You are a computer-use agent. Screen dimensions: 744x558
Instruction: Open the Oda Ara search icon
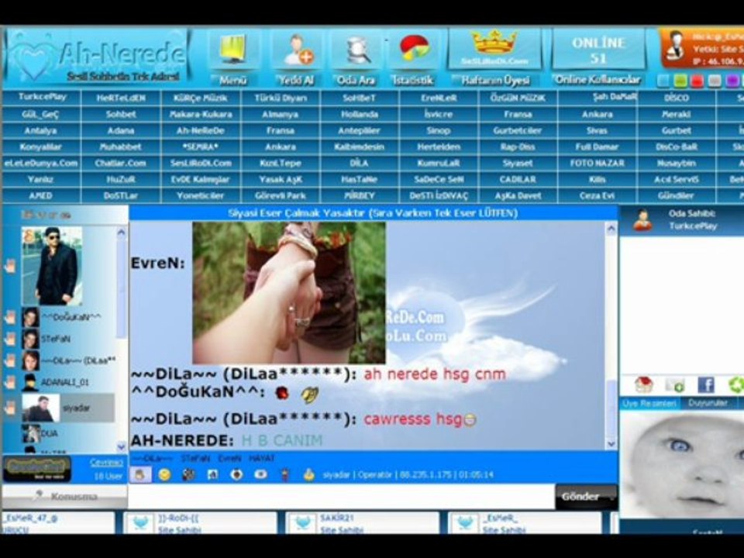357,50
